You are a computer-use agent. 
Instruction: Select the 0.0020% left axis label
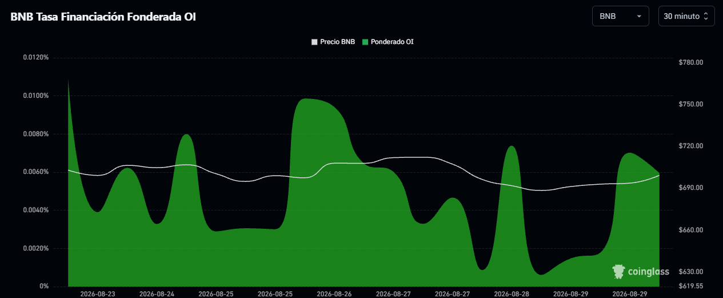(35, 248)
